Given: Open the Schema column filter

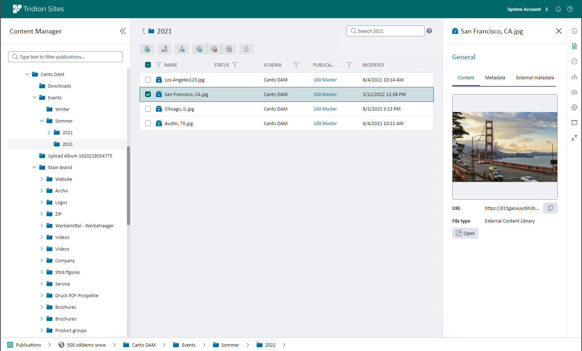Looking at the screenshot, I should 296,65.
